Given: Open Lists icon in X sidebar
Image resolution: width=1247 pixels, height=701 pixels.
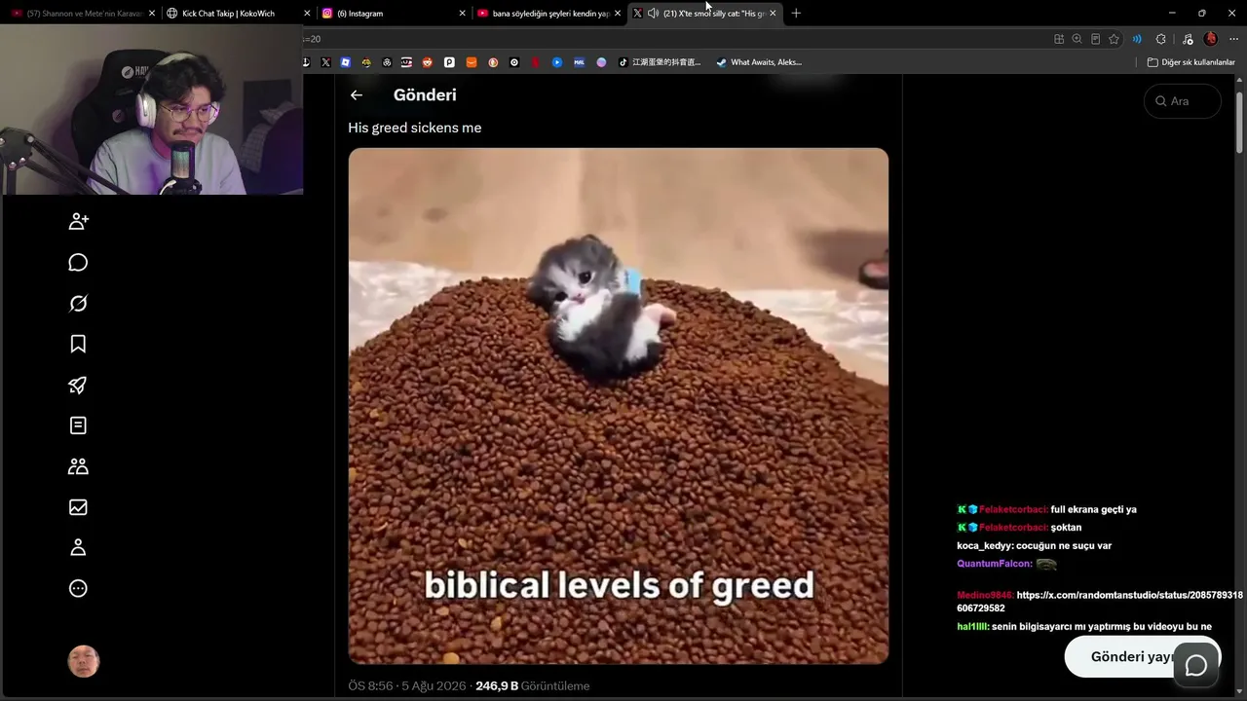Looking at the screenshot, I should point(79,425).
